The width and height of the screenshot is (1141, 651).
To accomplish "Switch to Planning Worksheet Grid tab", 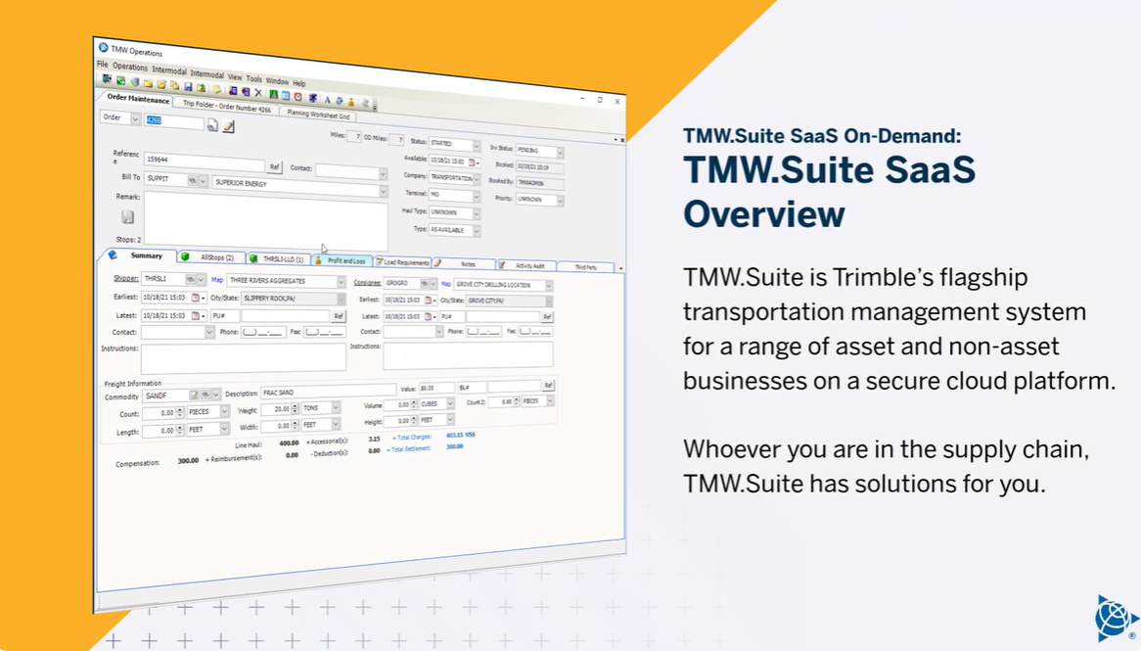I will click(x=318, y=115).
